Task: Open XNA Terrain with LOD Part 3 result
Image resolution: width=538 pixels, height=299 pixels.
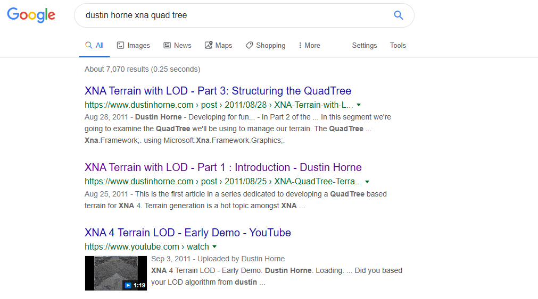Action: [218, 91]
